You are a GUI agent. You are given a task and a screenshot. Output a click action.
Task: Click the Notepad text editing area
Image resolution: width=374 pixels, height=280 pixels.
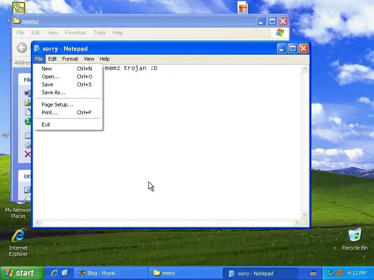[x=167, y=141]
